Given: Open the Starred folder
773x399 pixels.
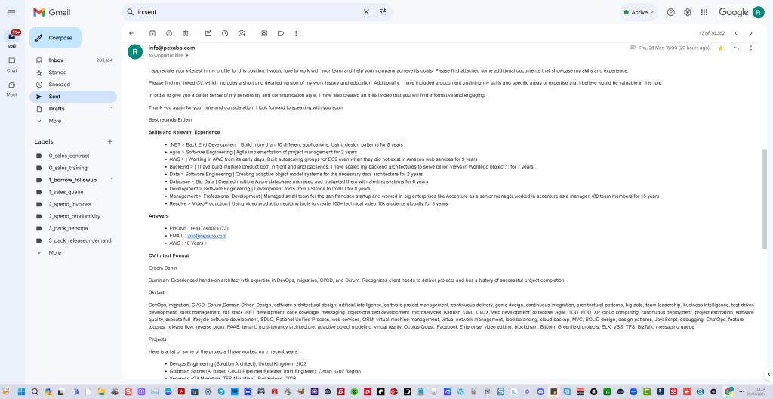Looking at the screenshot, I should coord(73,73).
